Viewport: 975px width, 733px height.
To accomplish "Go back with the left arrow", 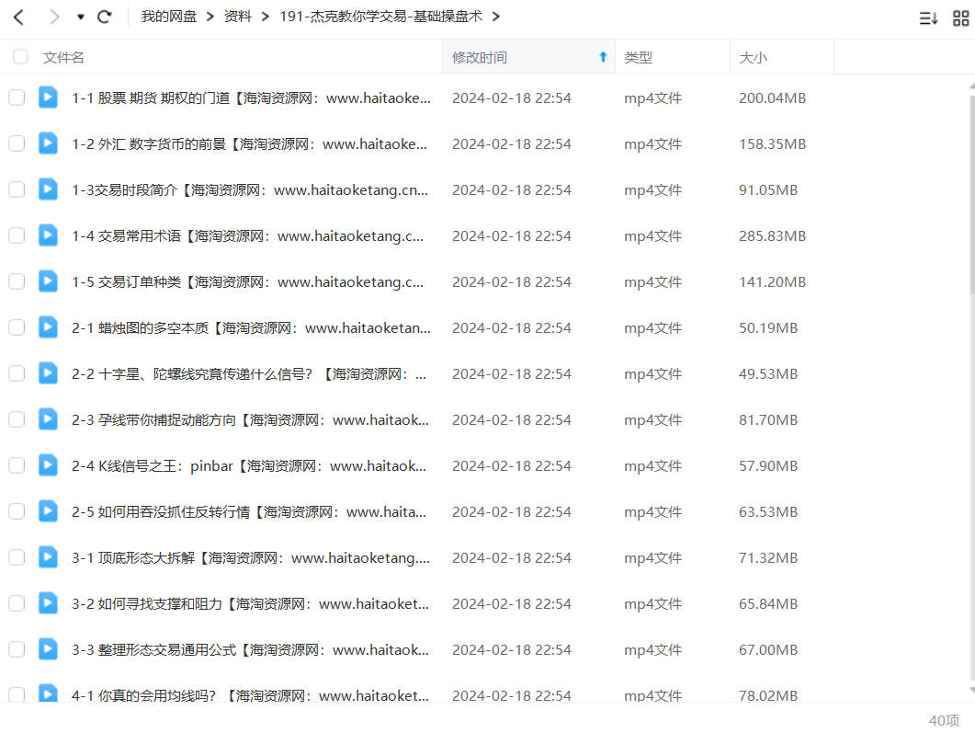I will 18,17.
